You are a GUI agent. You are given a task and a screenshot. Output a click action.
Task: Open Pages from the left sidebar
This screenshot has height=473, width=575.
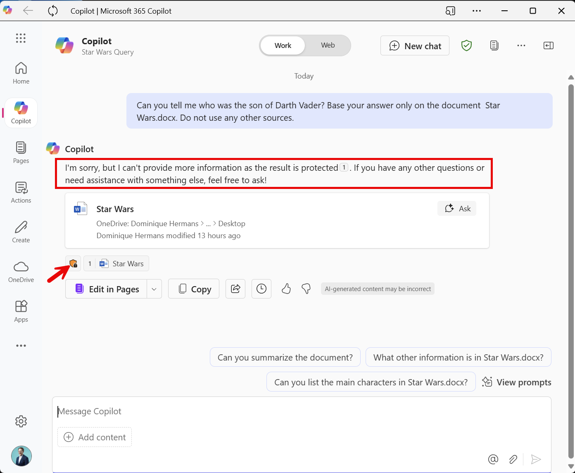[x=21, y=152]
